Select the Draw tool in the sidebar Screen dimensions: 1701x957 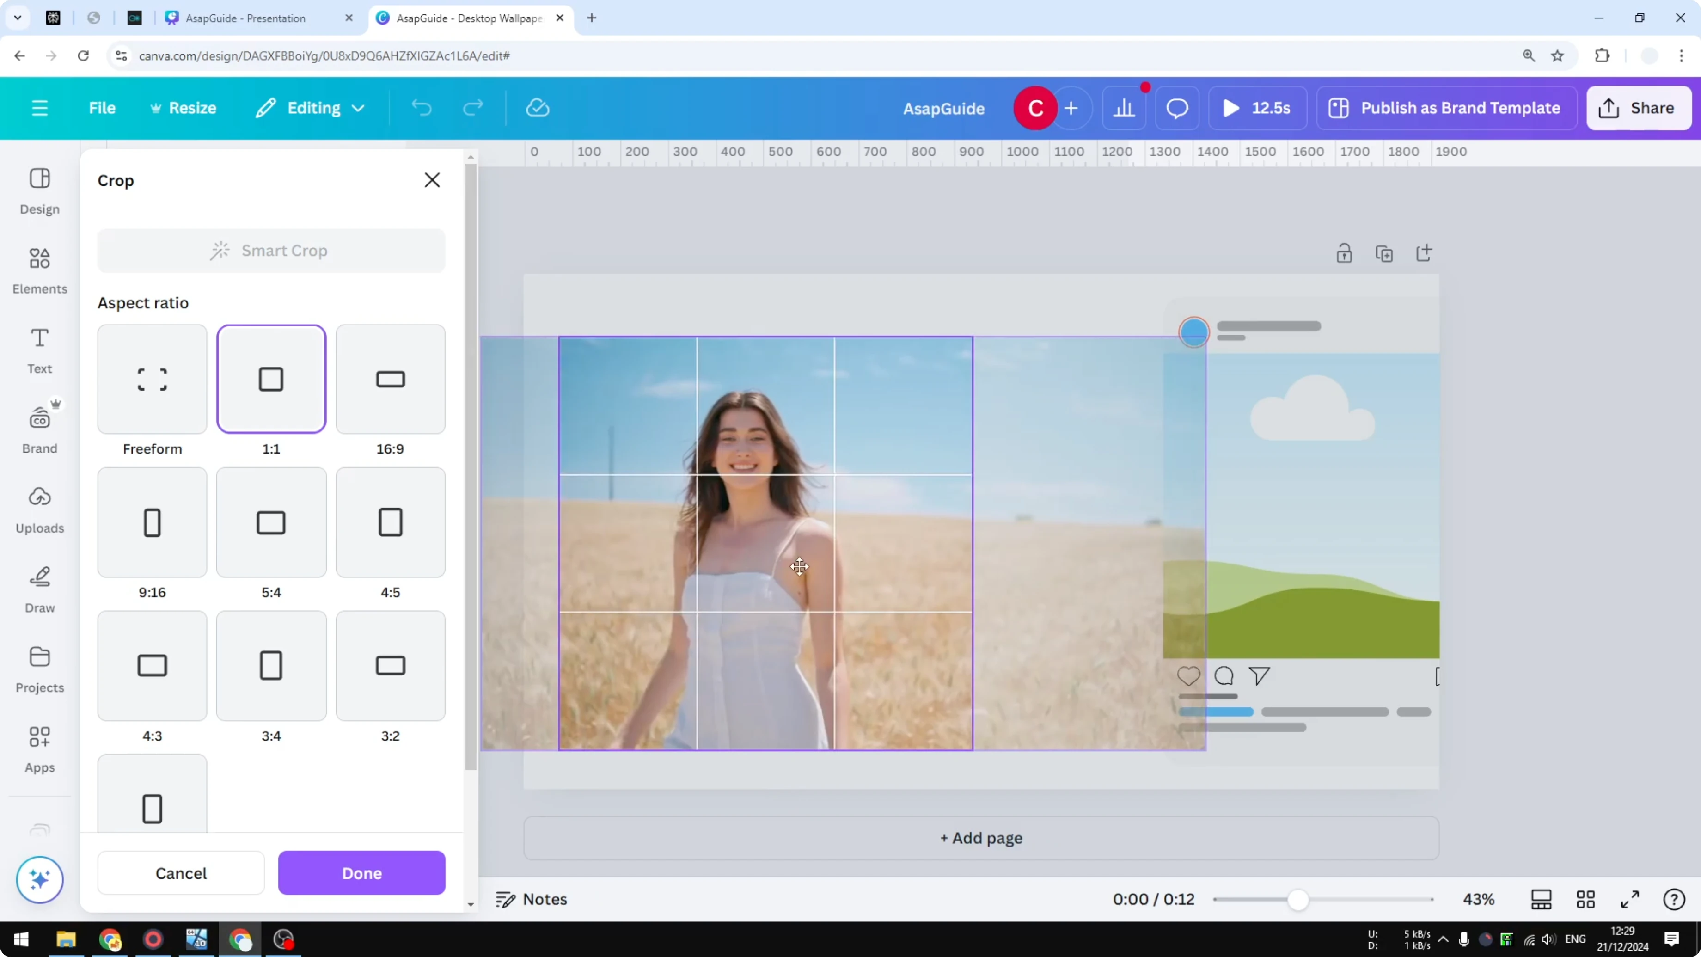tap(39, 588)
